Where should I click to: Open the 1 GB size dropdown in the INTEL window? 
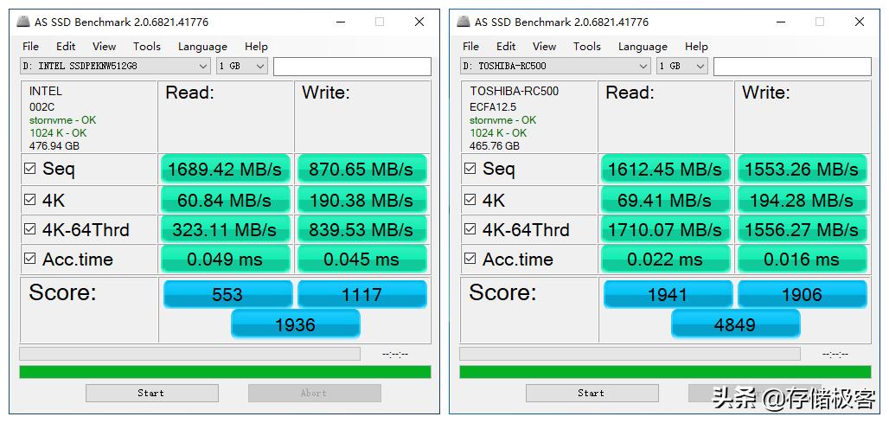click(x=241, y=66)
